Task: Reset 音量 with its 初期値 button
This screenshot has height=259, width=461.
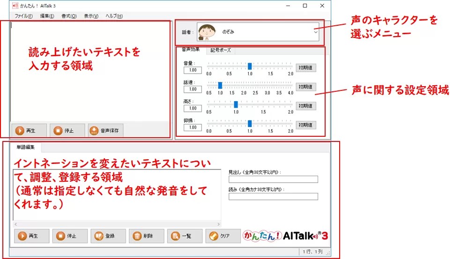Action: (x=306, y=67)
